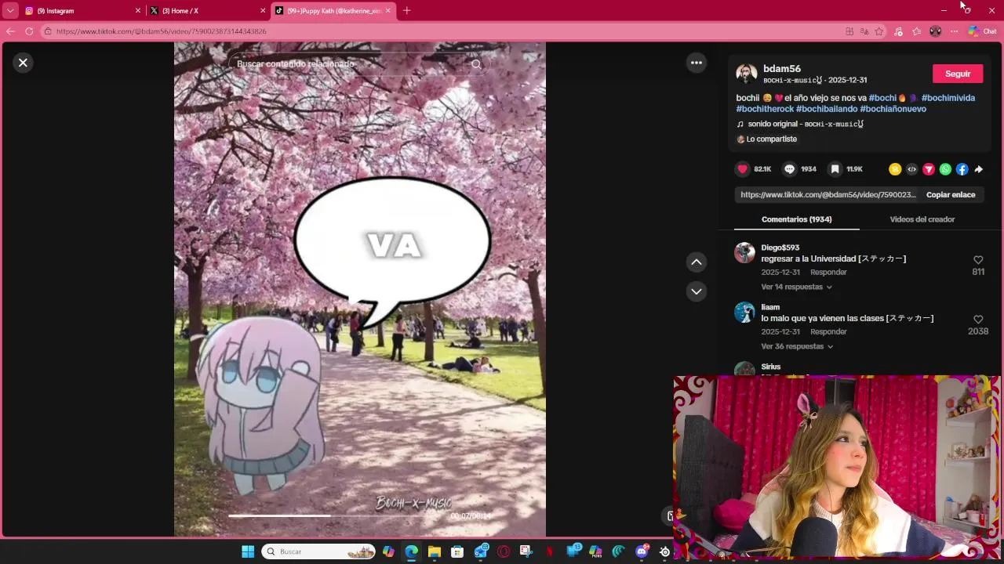Viewport: 1004px width, 564px height.
Task: Go back with the browser back arrow
Action: click(x=10, y=31)
